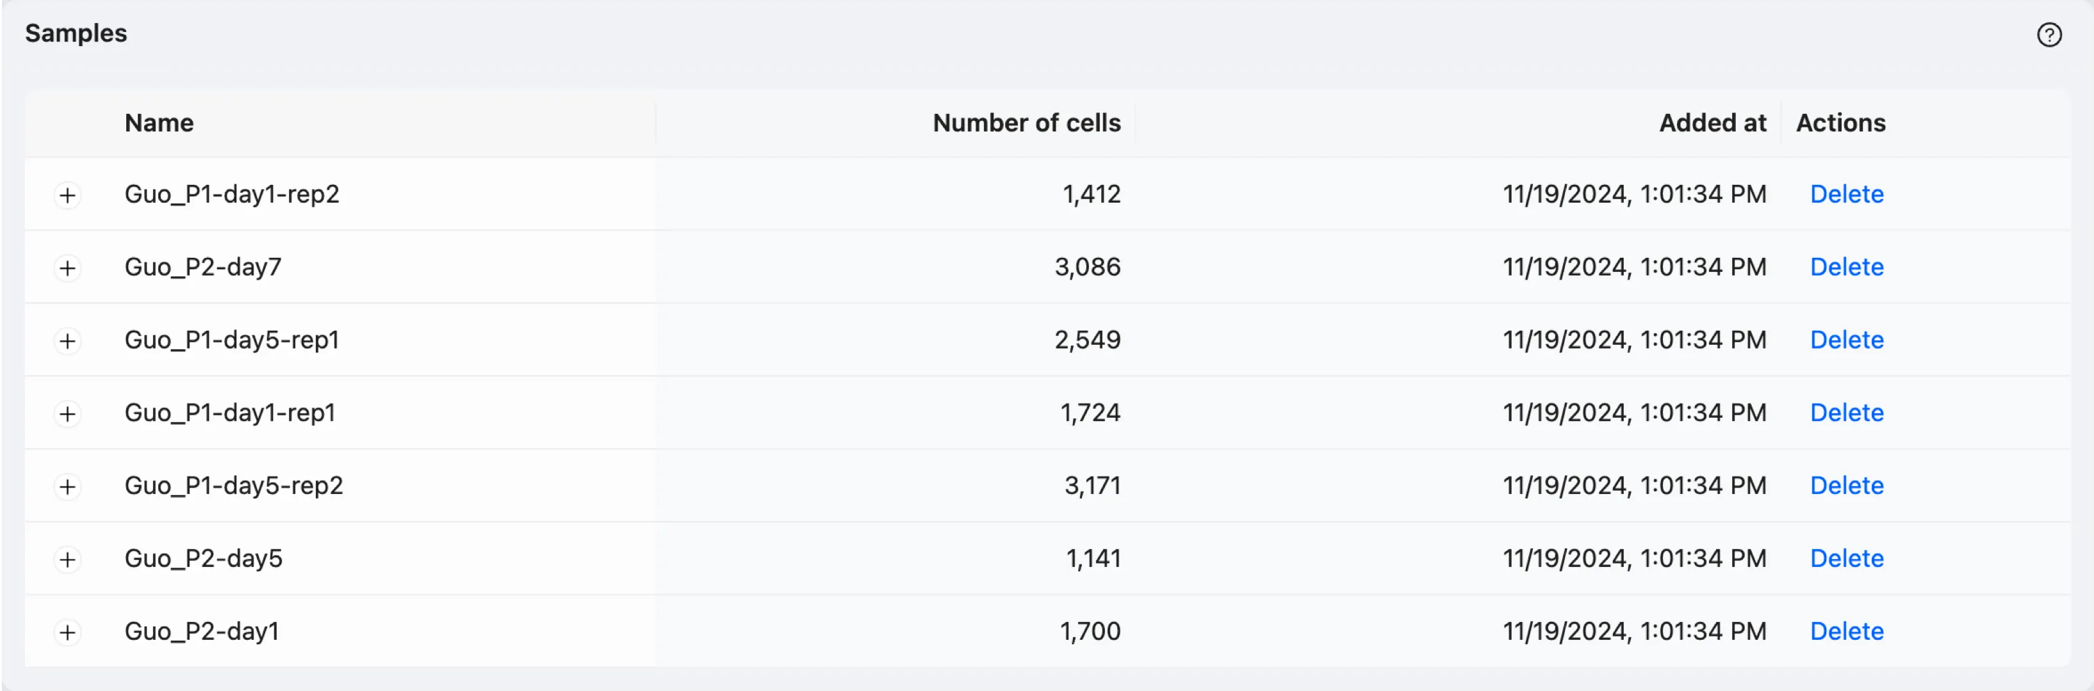The image size is (2094, 691).
Task: Click the Added at column header
Action: pos(1712,123)
